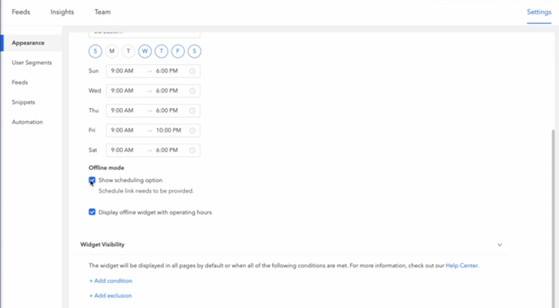
Task: Uncheck Display offline widget with operating hours
Action: [92, 212]
